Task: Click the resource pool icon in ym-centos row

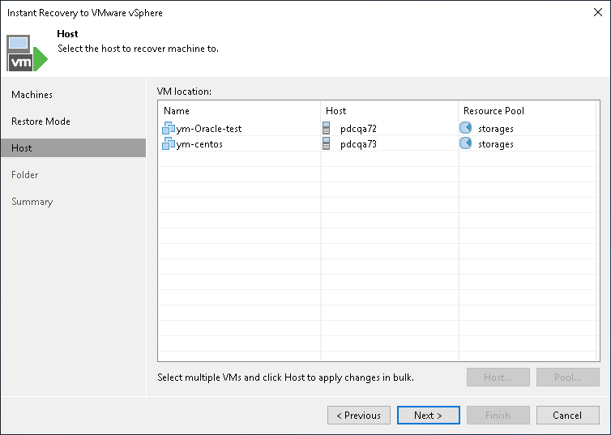Action: (465, 143)
